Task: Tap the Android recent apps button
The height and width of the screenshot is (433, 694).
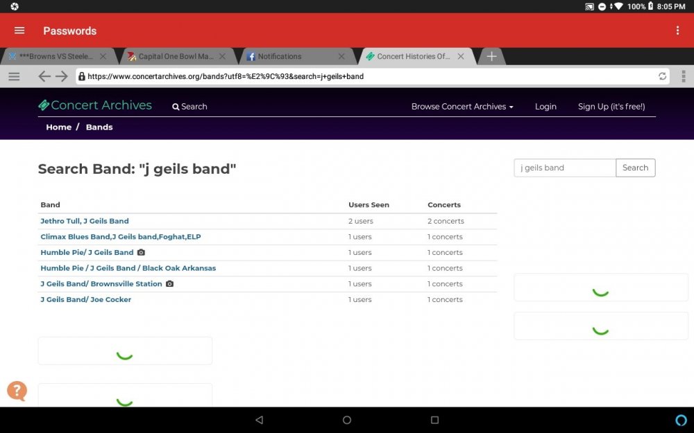Action: 434,420
